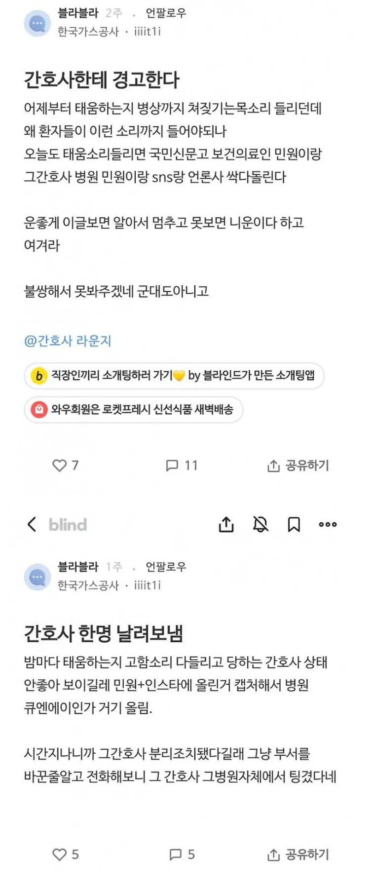Open the three-dots more options menu

(x=328, y=524)
